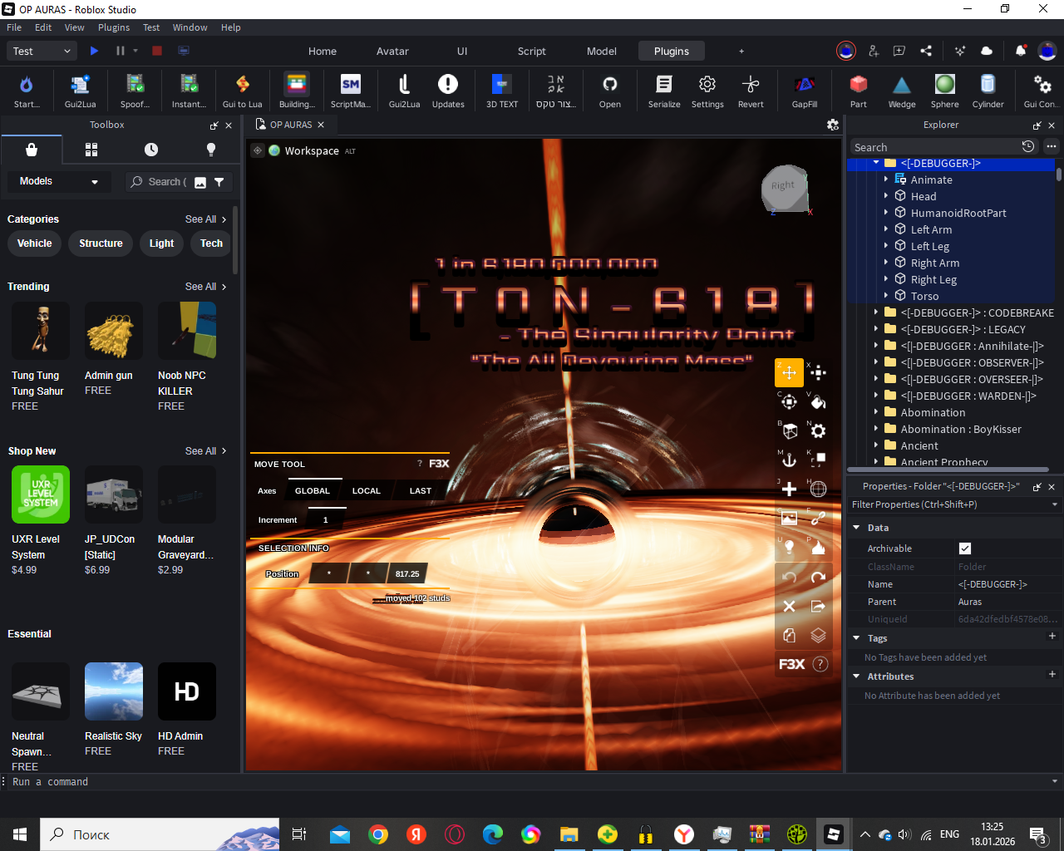
Task: Select the F3X Weld chain tool
Action: [x=819, y=518]
